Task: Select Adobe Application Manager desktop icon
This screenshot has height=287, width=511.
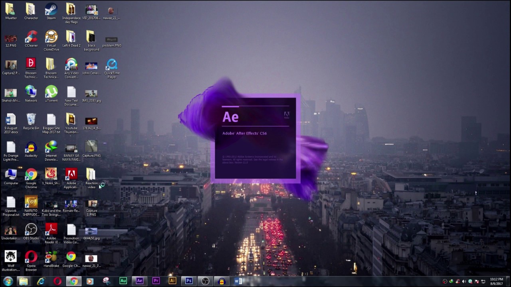Action: pyautogui.click(x=71, y=178)
